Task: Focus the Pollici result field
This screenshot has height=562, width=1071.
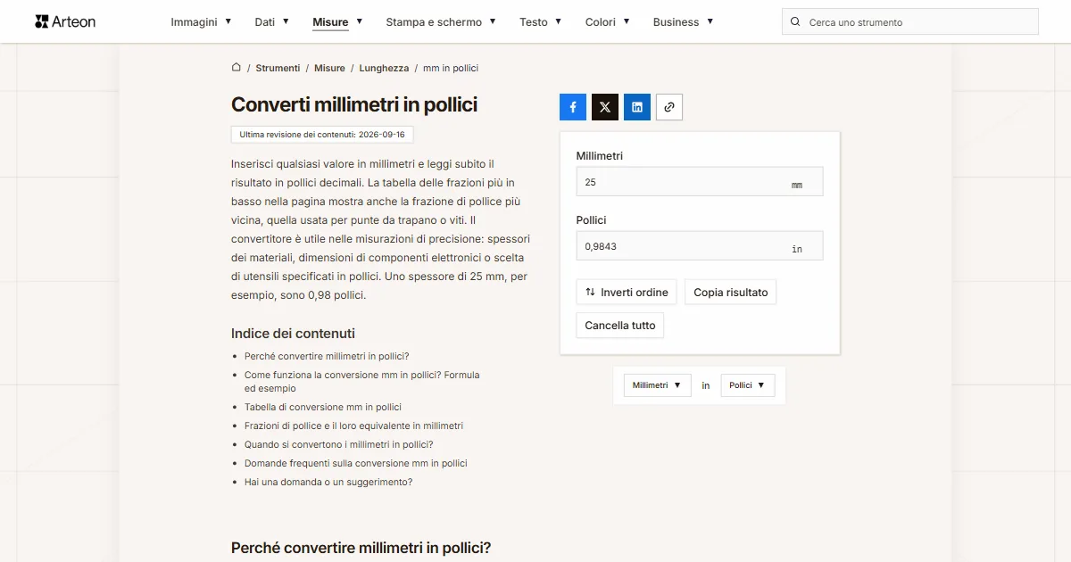Action: tap(700, 246)
